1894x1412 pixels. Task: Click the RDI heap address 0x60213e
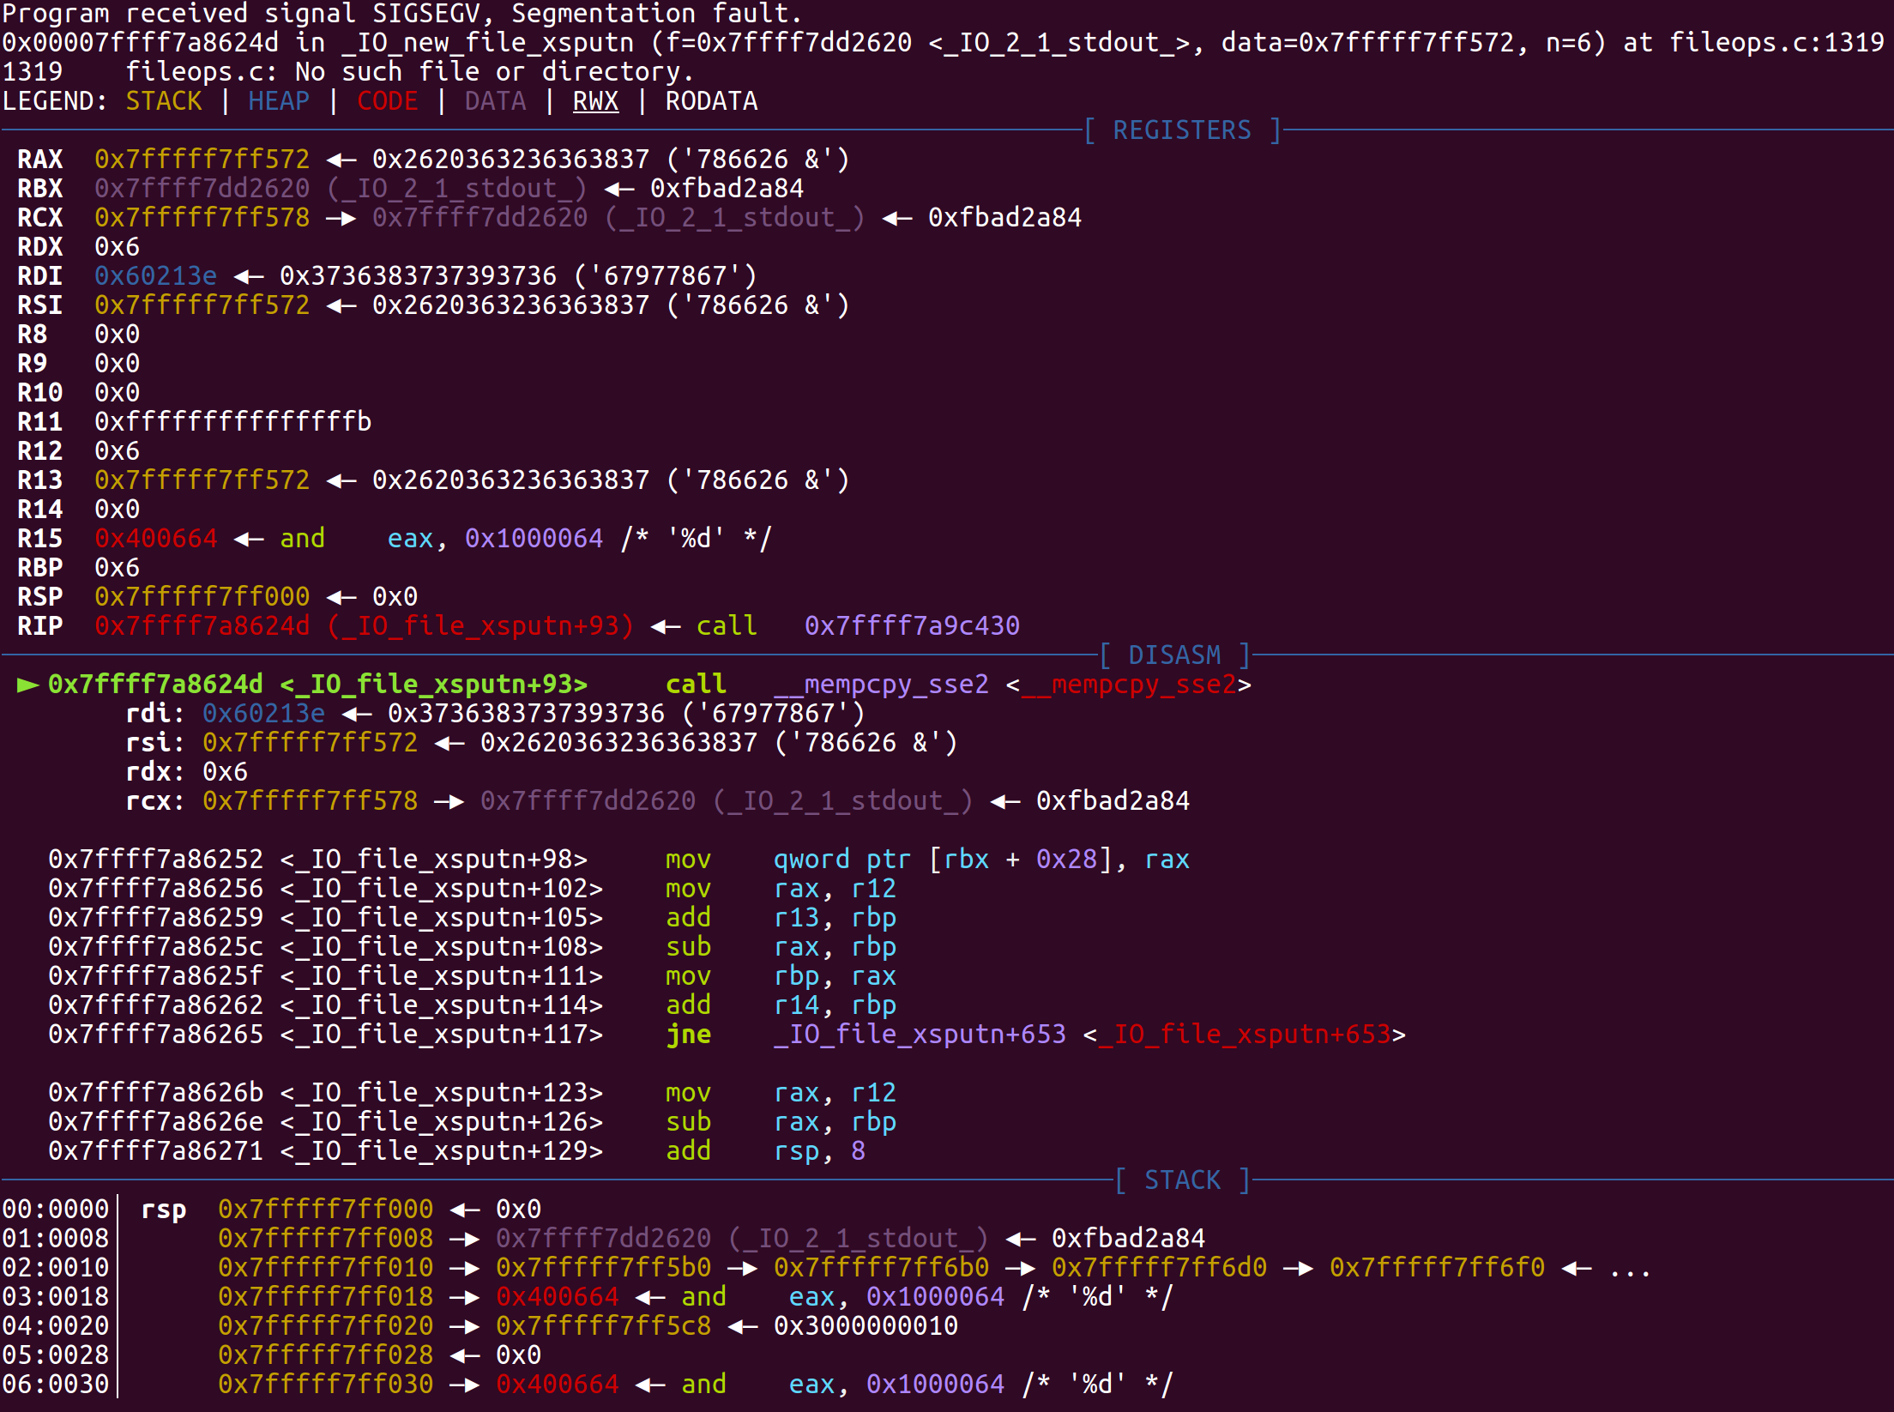click(x=155, y=276)
